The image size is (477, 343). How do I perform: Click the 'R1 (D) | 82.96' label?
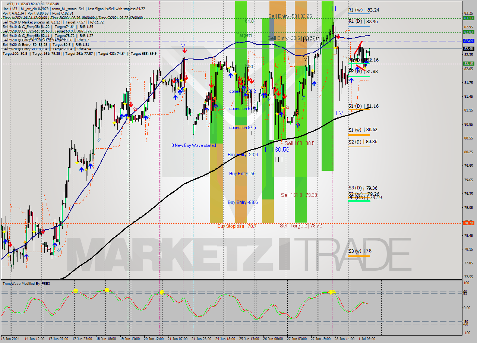[363, 22]
